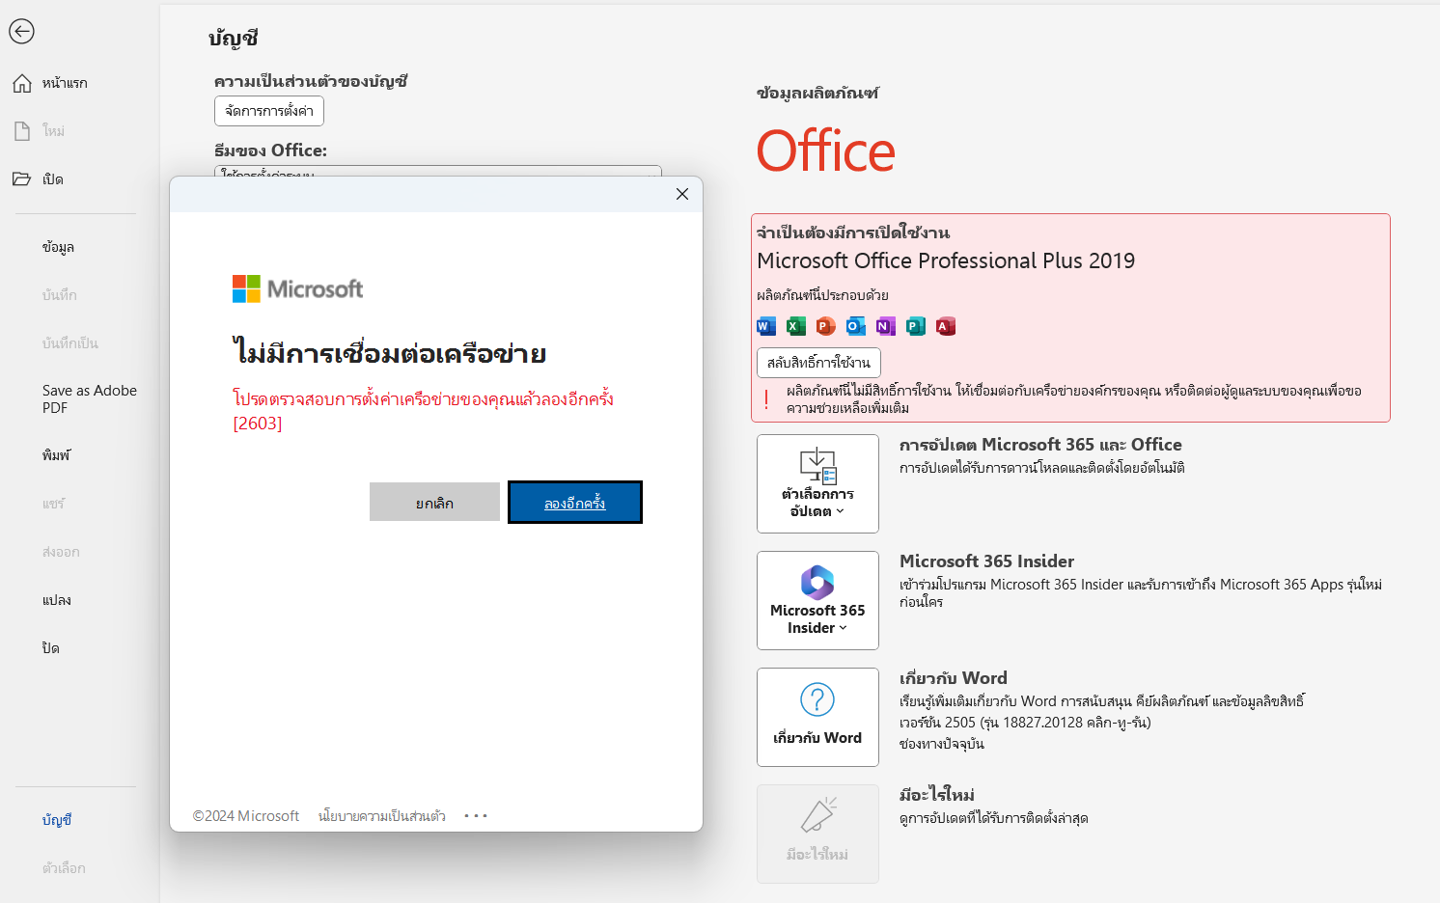
Task: Close the Microsoft sign-in dialog
Action: [x=682, y=194]
